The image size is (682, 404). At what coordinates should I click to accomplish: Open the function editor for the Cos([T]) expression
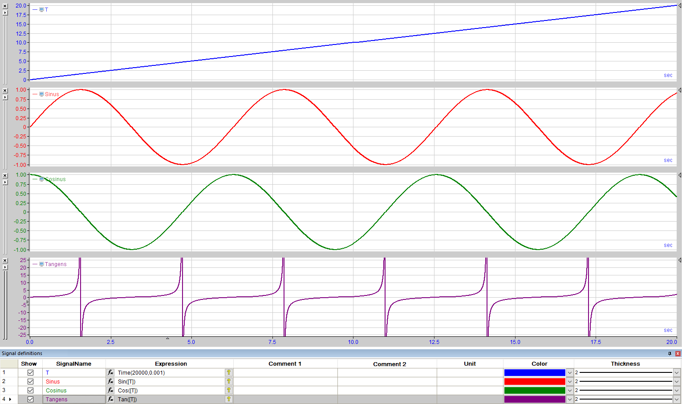(x=110, y=390)
